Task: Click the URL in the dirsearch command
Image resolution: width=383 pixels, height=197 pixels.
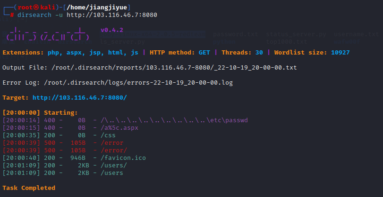Action: tap(111, 15)
